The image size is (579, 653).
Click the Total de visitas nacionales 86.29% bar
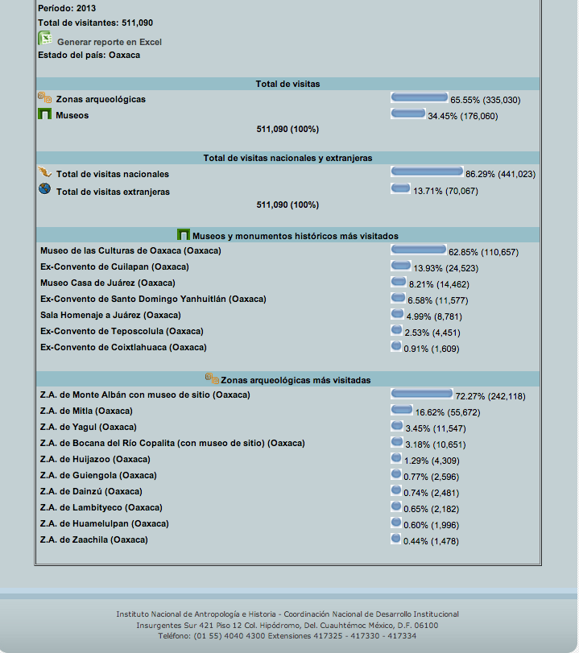click(426, 172)
